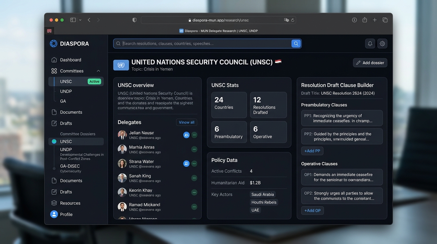This screenshot has height=244, width=437.
Task: Click the 24 Countries stat card
Action: click(229, 105)
